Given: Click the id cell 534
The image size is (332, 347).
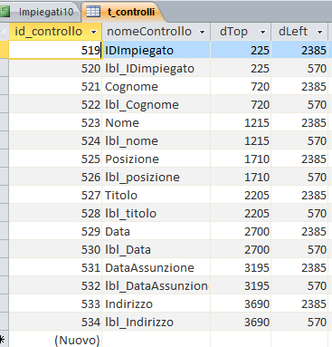Looking at the screenshot, I should pos(55,322).
